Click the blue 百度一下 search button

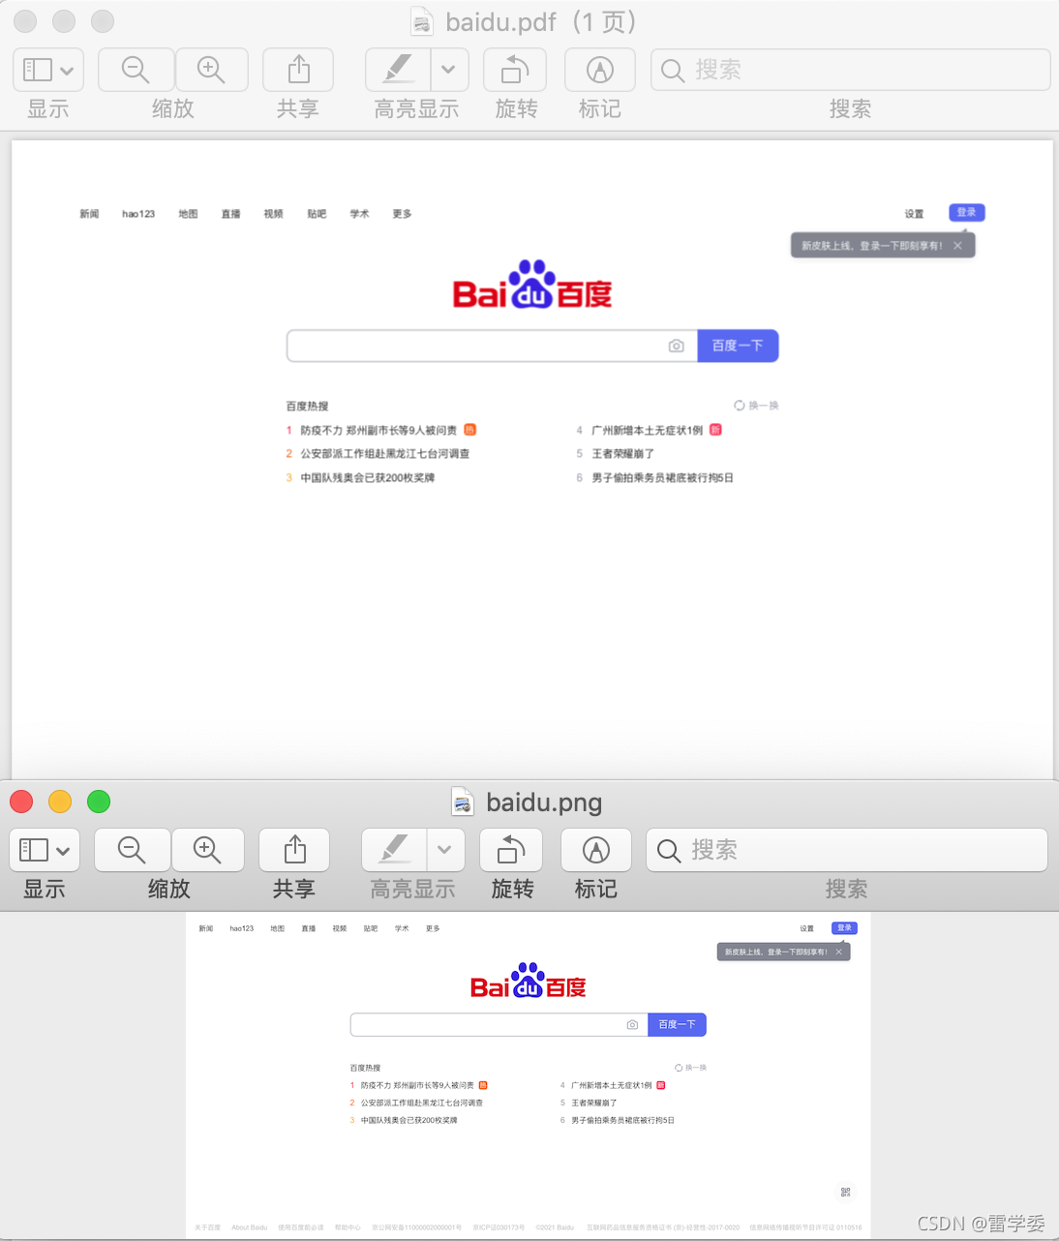(x=738, y=346)
